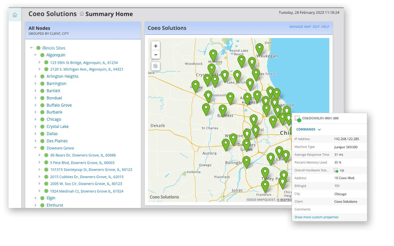
Task: Open 2120 S. Michigan Ave., Algonquin node
Action: point(87,70)
